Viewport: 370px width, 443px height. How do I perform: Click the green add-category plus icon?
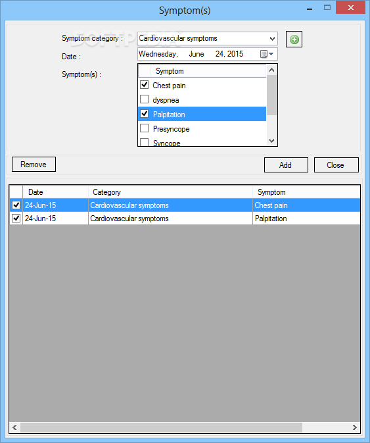pyautogui.click(x=294, y=39)
